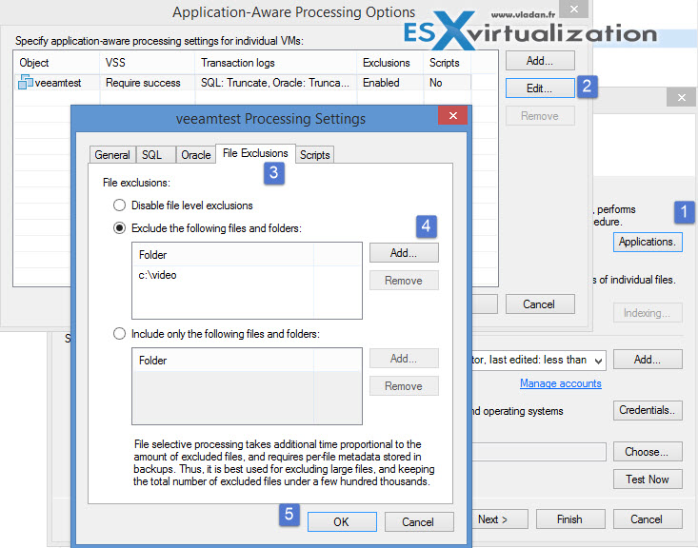Image resolution: width=698 pixels, height=548 pixels.
Task: Click the Exclusions column header
Action: pyautogui.click(x=390, y=63)
